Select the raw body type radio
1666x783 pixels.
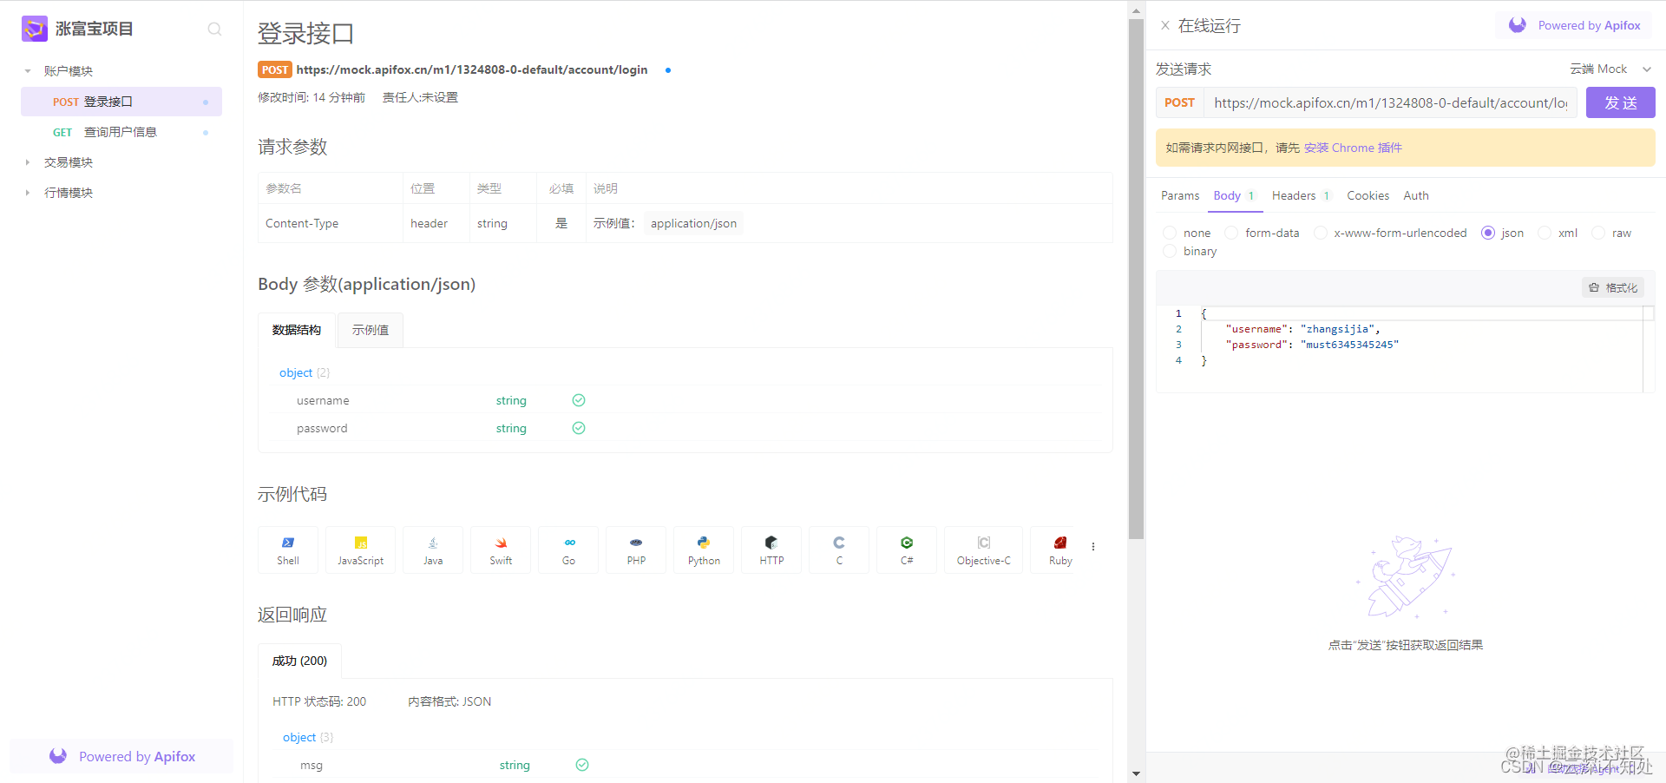pyautogui.click(x=1598, y=233)
